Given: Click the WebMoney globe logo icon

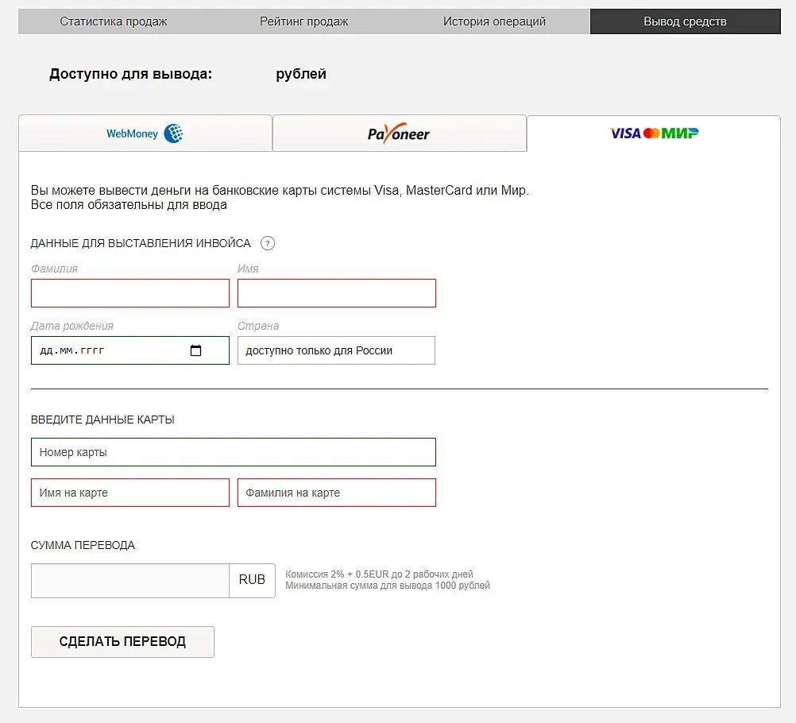Looking at the screenshot, I should 173,133.
